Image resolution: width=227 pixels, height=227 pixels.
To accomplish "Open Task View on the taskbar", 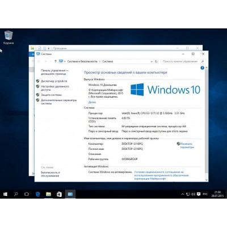I will [x=27, y=194].
